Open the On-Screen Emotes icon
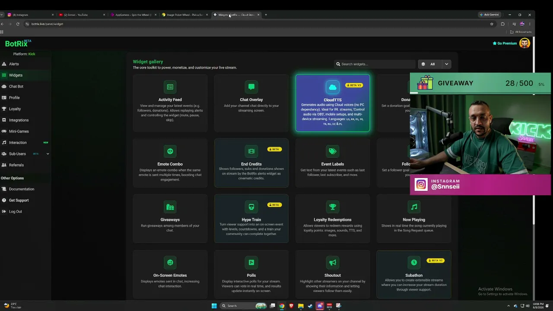Screen dimensions: 553x311 point(170,263)
